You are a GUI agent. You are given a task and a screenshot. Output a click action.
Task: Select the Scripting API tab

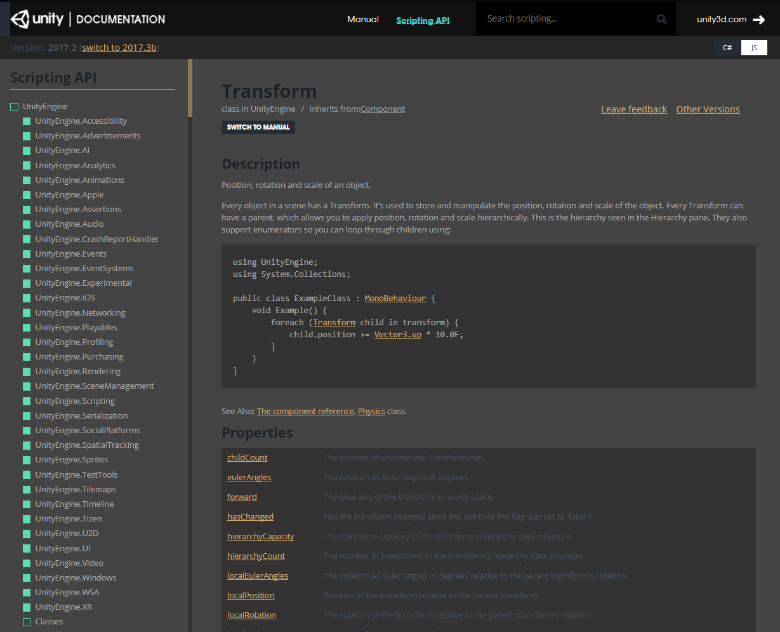coord(423,20)
